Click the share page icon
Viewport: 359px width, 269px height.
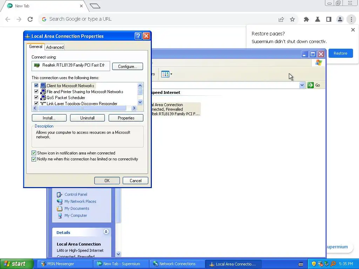click(281, 20)
